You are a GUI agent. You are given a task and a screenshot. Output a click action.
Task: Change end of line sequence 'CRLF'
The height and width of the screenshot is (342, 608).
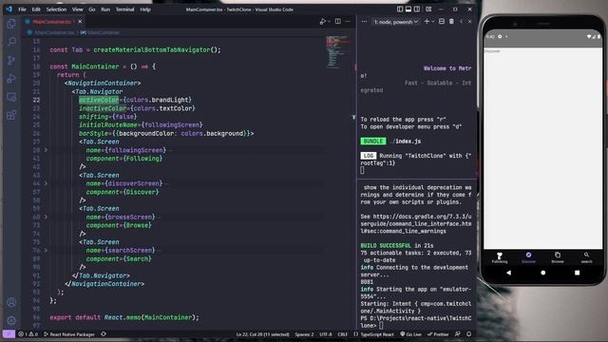click(342, 334)
